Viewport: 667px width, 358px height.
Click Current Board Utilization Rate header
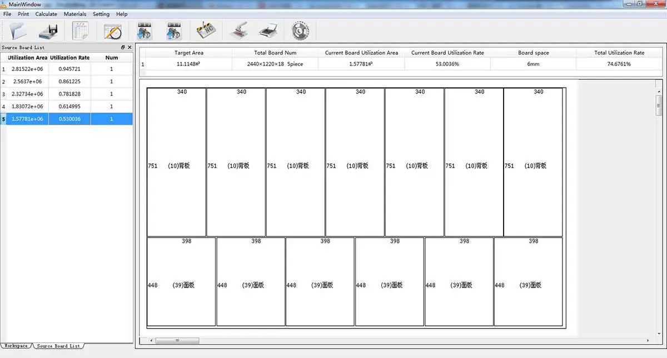(447, 53)
